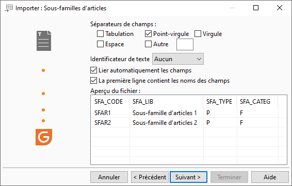Maximize the import dialog window
292x186 pixels.
click(256, 8)
